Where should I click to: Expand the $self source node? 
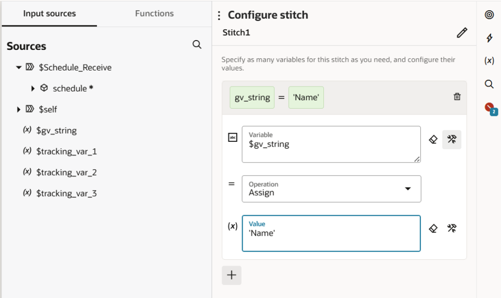(19, 109)
